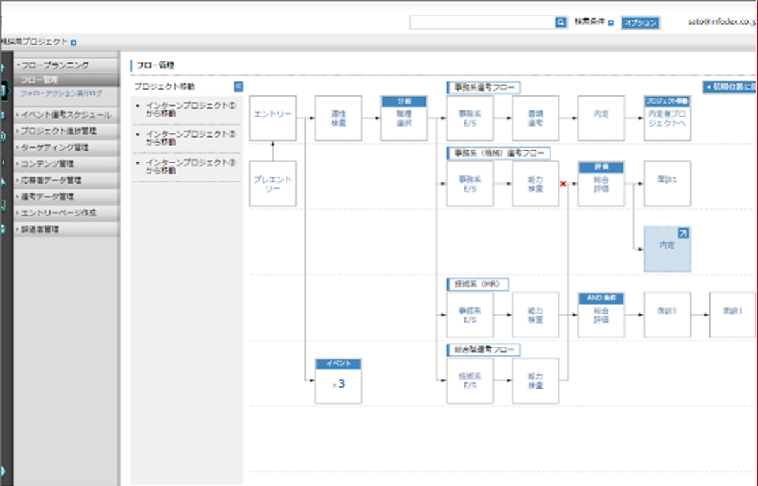
Task: Click the エントリー flow node
Action: [x=273, y=118]
